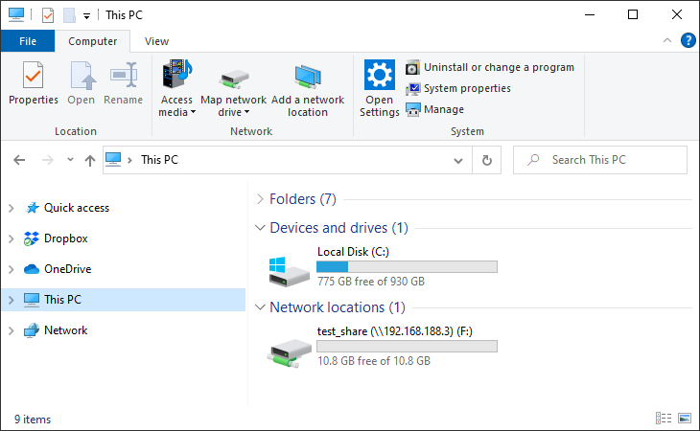Click the Properties icon in the ribbon

pyautogui.click(x=33, y=75)
